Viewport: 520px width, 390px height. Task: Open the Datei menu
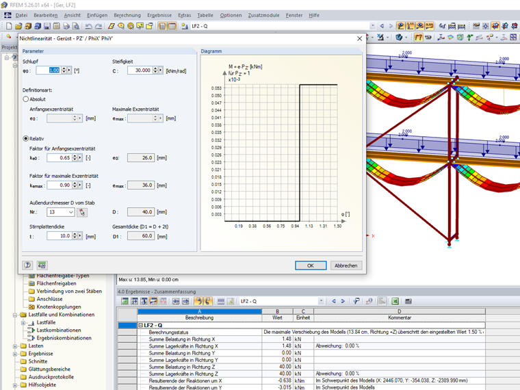tap(21, 15)
